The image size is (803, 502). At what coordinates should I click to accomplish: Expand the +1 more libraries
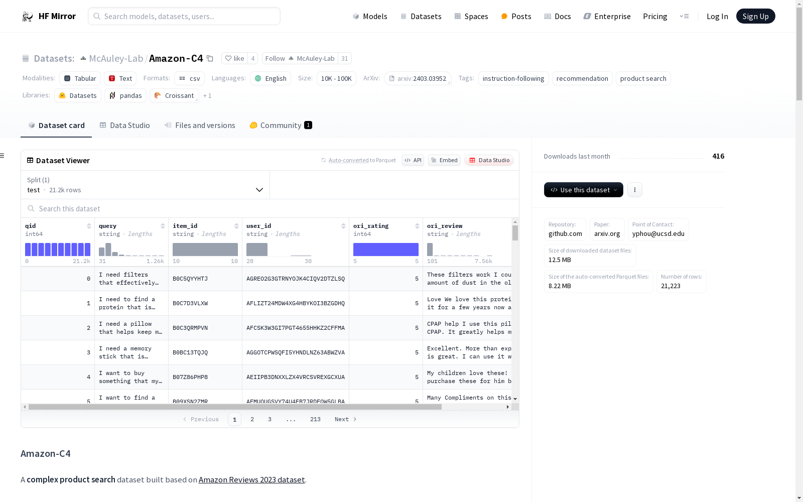point(207,95)
